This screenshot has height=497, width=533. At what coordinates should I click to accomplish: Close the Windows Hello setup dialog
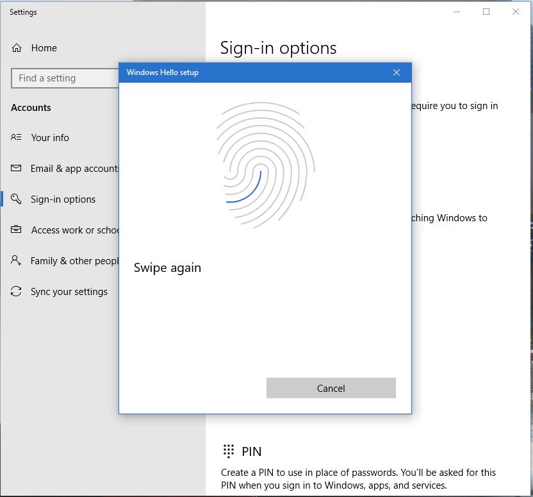(x=397, y=72)
